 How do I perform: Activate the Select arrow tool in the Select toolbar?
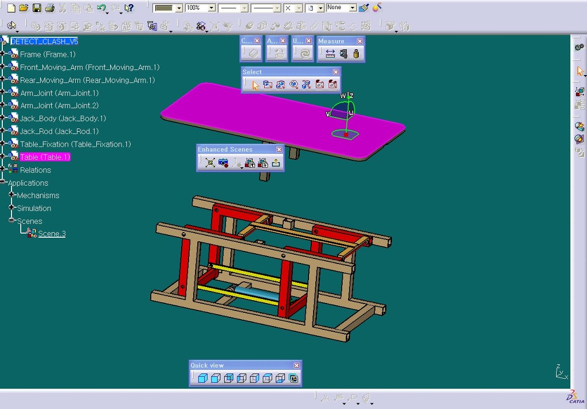[256, 85]
